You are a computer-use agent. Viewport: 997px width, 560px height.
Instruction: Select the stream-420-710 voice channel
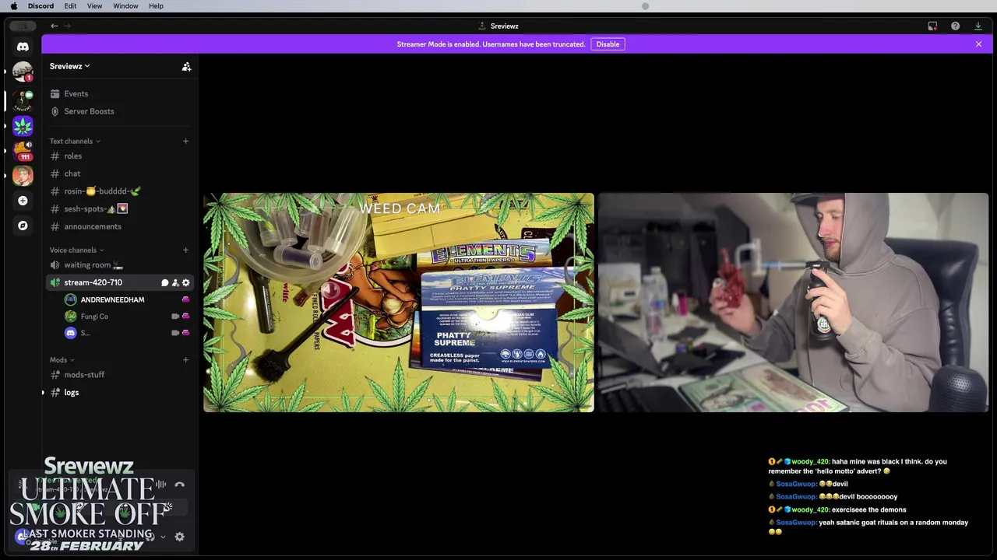click(x=118, y=282)
